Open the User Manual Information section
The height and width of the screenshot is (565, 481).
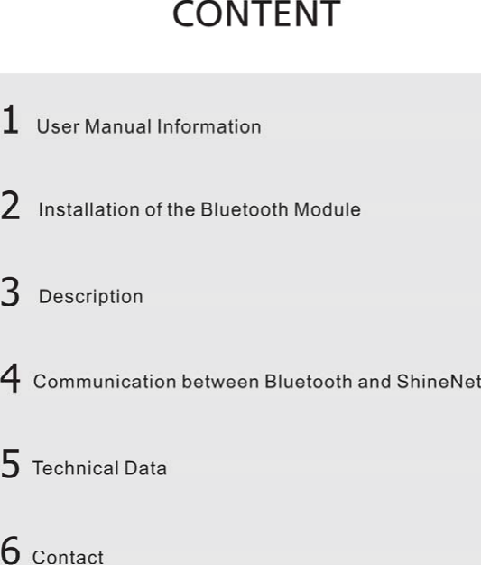tap(149, 127)
